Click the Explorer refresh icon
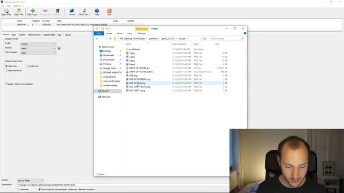 (x=205, y=39)
